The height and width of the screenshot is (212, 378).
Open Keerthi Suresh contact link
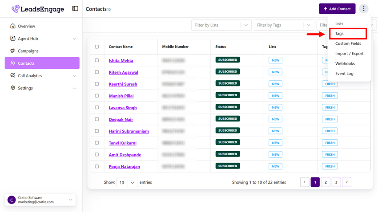click(x=123, y=84)
